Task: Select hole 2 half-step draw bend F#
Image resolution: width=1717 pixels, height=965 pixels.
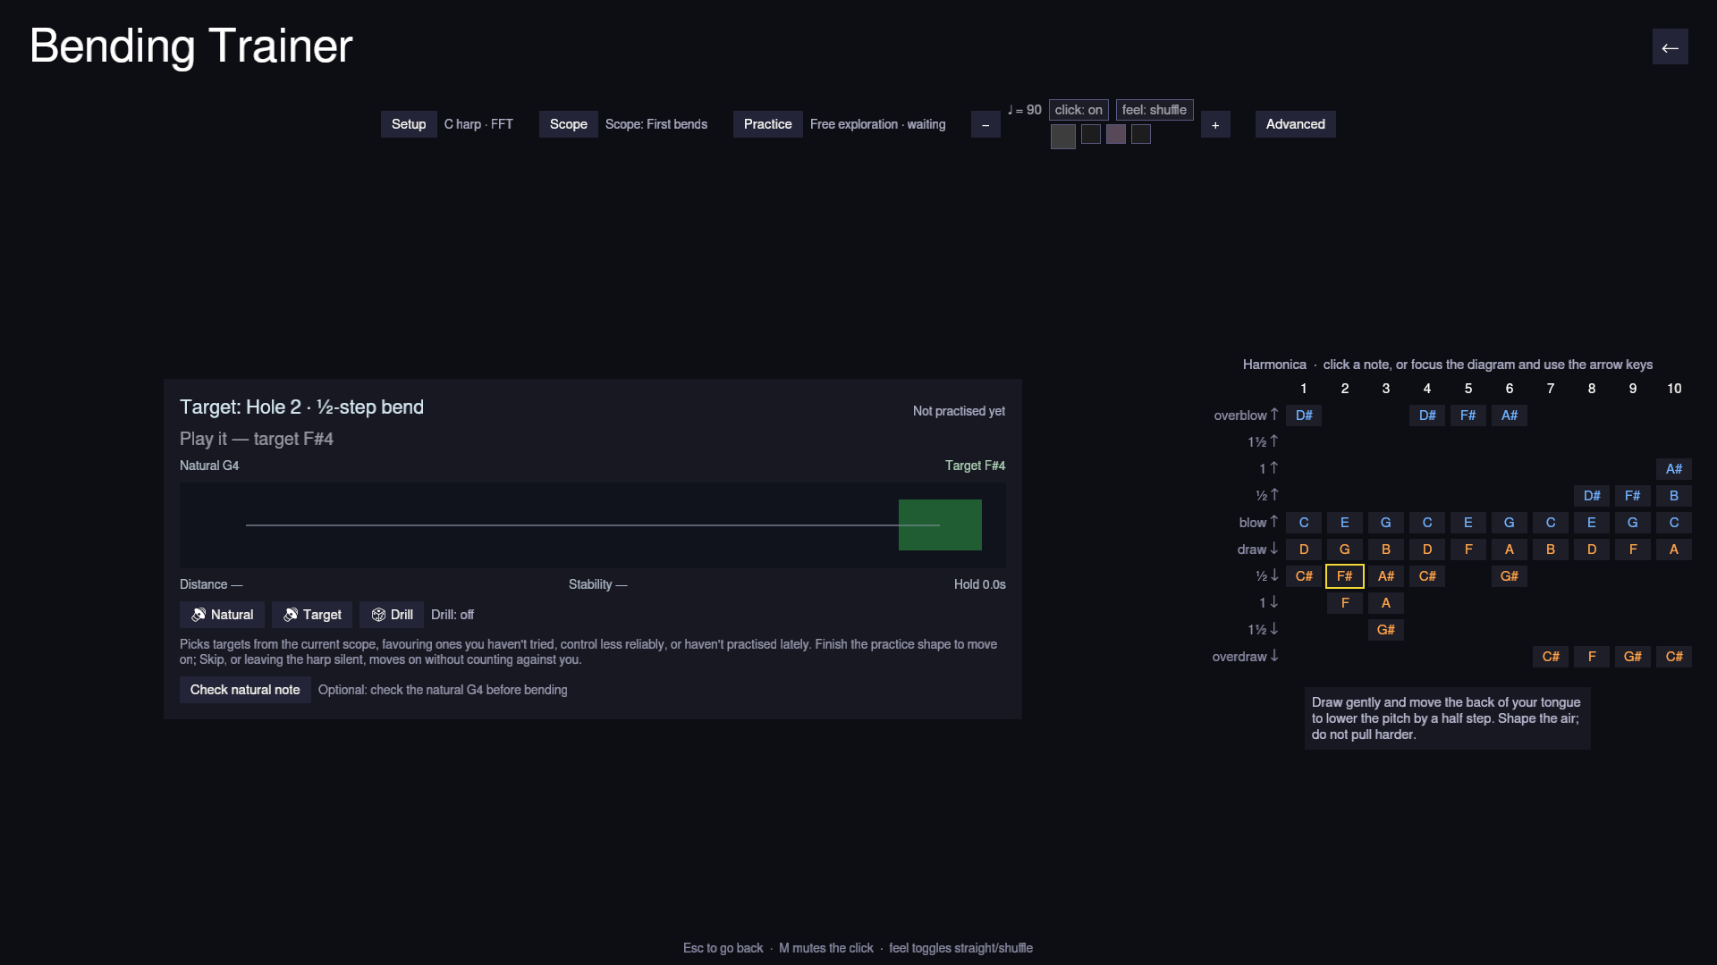Action: pyautogui.click(x=1345, y=576)
